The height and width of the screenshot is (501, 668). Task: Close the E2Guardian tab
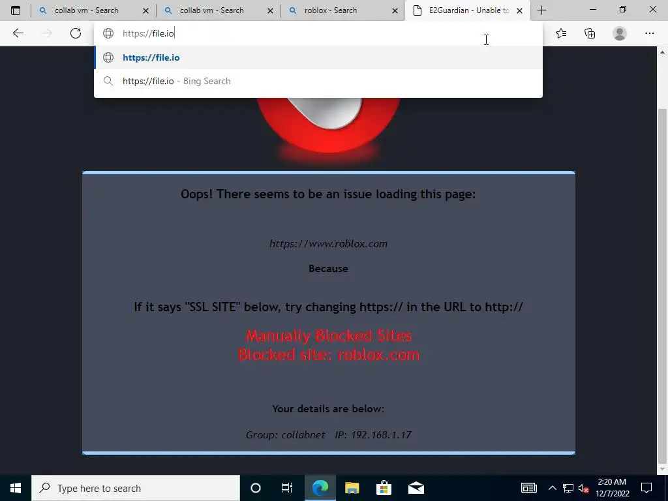519,10
